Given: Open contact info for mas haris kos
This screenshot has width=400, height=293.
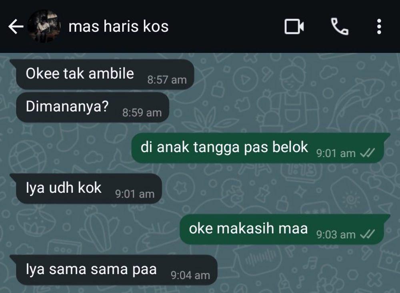Looking at the screenshot, I should click(x=118, y=26).
